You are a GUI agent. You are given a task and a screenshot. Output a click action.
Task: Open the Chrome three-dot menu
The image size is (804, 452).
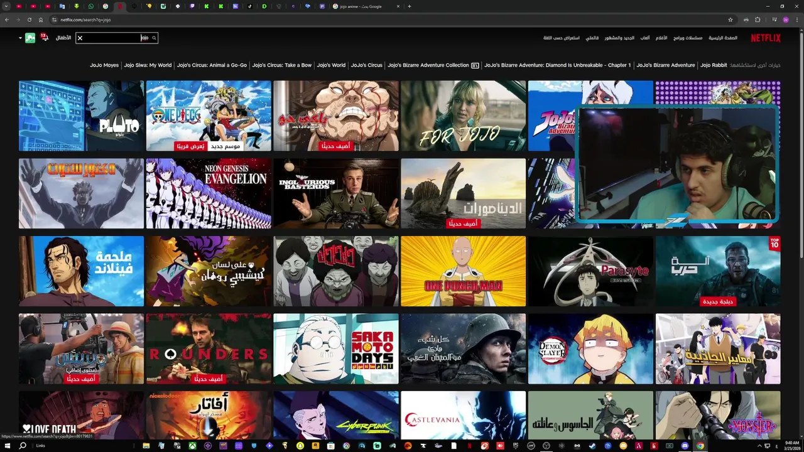tap(798, 19)
